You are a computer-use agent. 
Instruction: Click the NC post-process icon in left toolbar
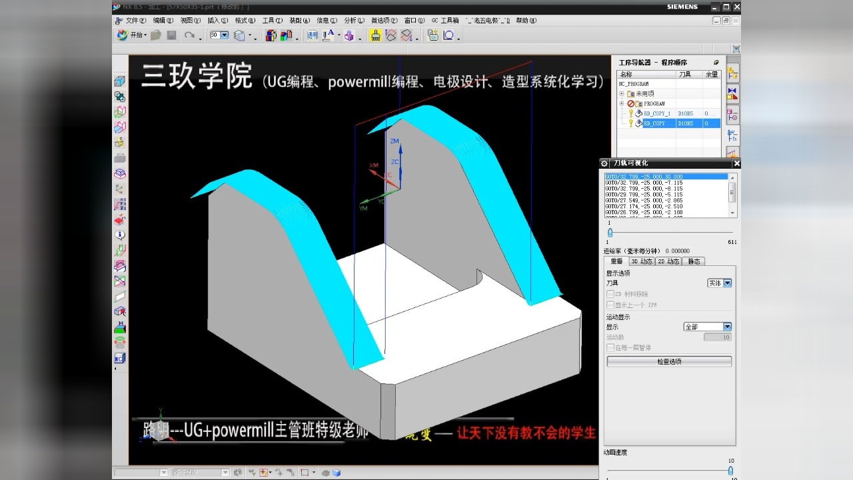click(x=120, y=358)
